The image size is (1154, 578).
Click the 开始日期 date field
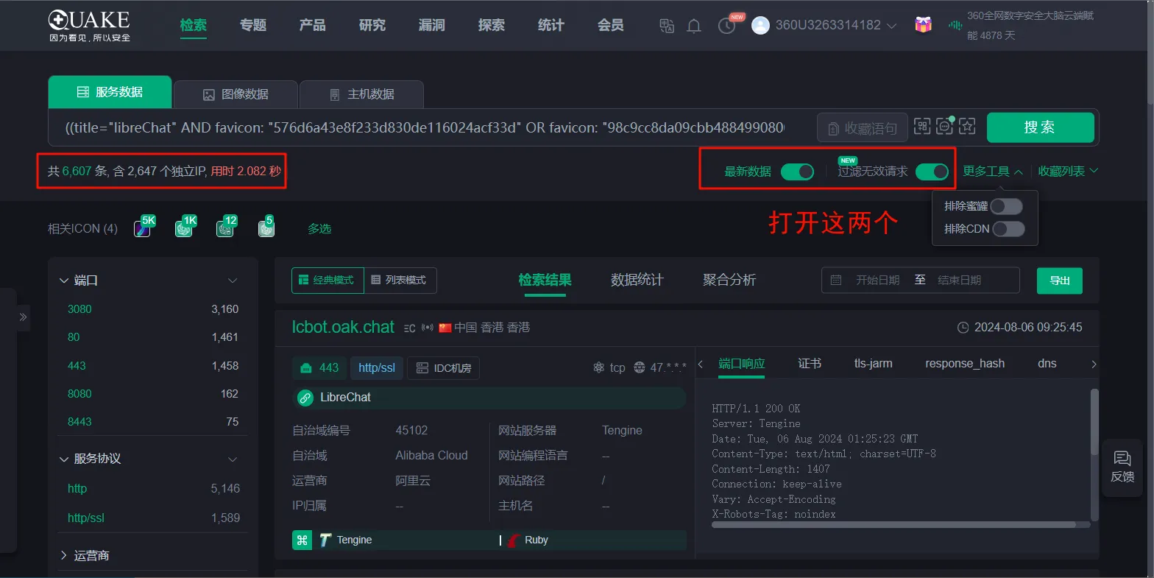click(x=877, y=281)
